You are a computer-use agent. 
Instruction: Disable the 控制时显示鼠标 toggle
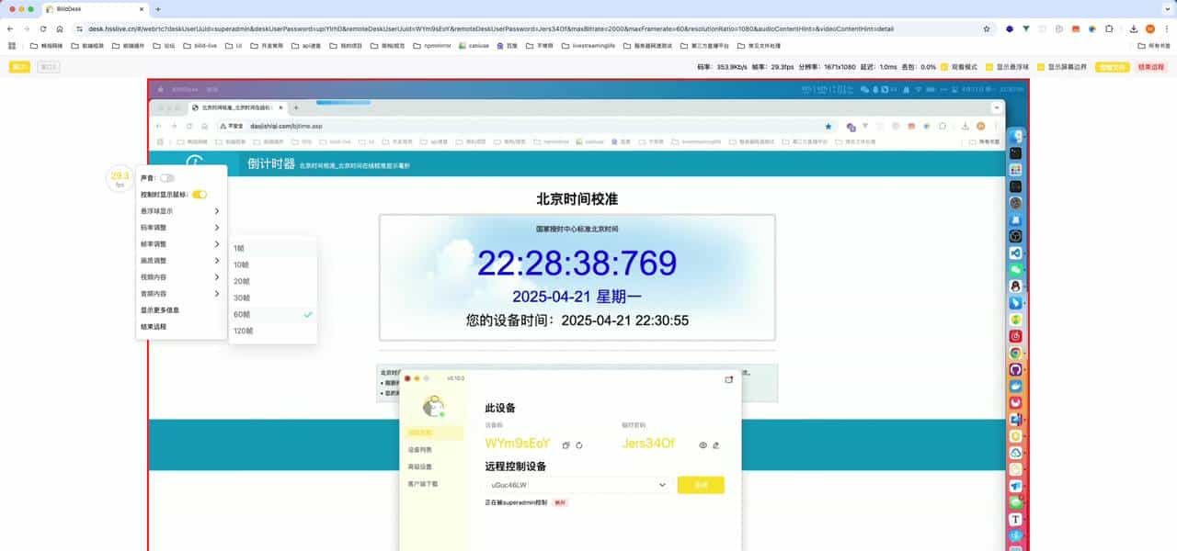pyautogui.click(x=200, y=195)
